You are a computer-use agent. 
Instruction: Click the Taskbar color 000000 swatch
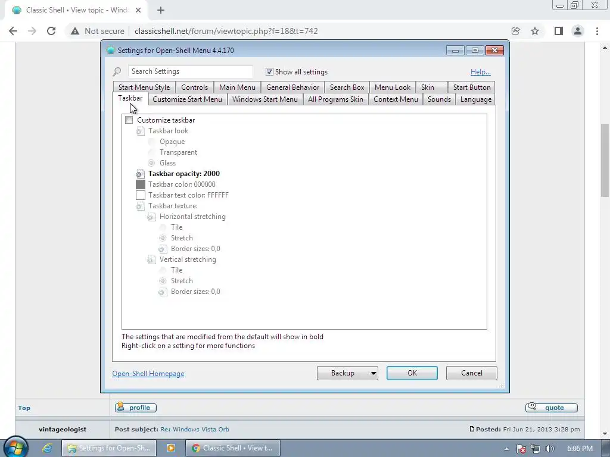[141, 184]
